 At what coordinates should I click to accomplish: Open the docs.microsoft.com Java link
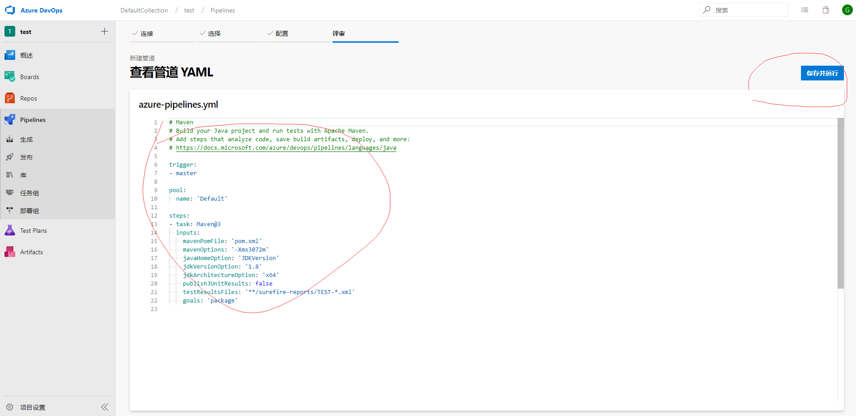click(286, 148)
